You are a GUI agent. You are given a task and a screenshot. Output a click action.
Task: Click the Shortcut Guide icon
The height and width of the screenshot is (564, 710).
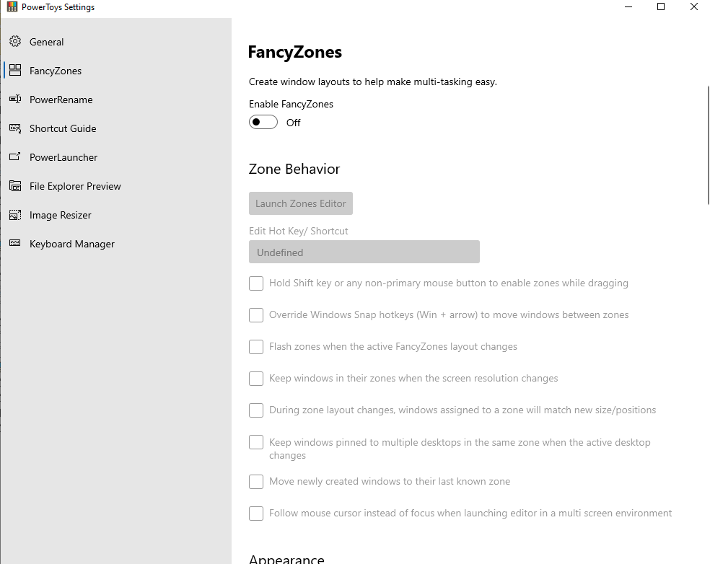click(15, 128)
